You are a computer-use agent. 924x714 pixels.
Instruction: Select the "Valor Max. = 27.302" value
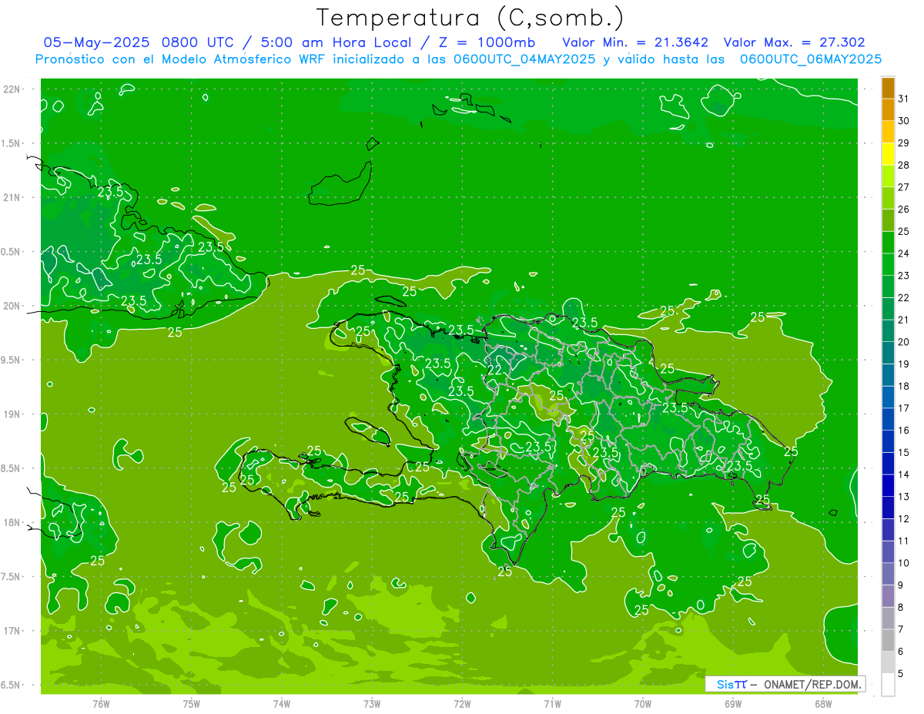[795, 42]
